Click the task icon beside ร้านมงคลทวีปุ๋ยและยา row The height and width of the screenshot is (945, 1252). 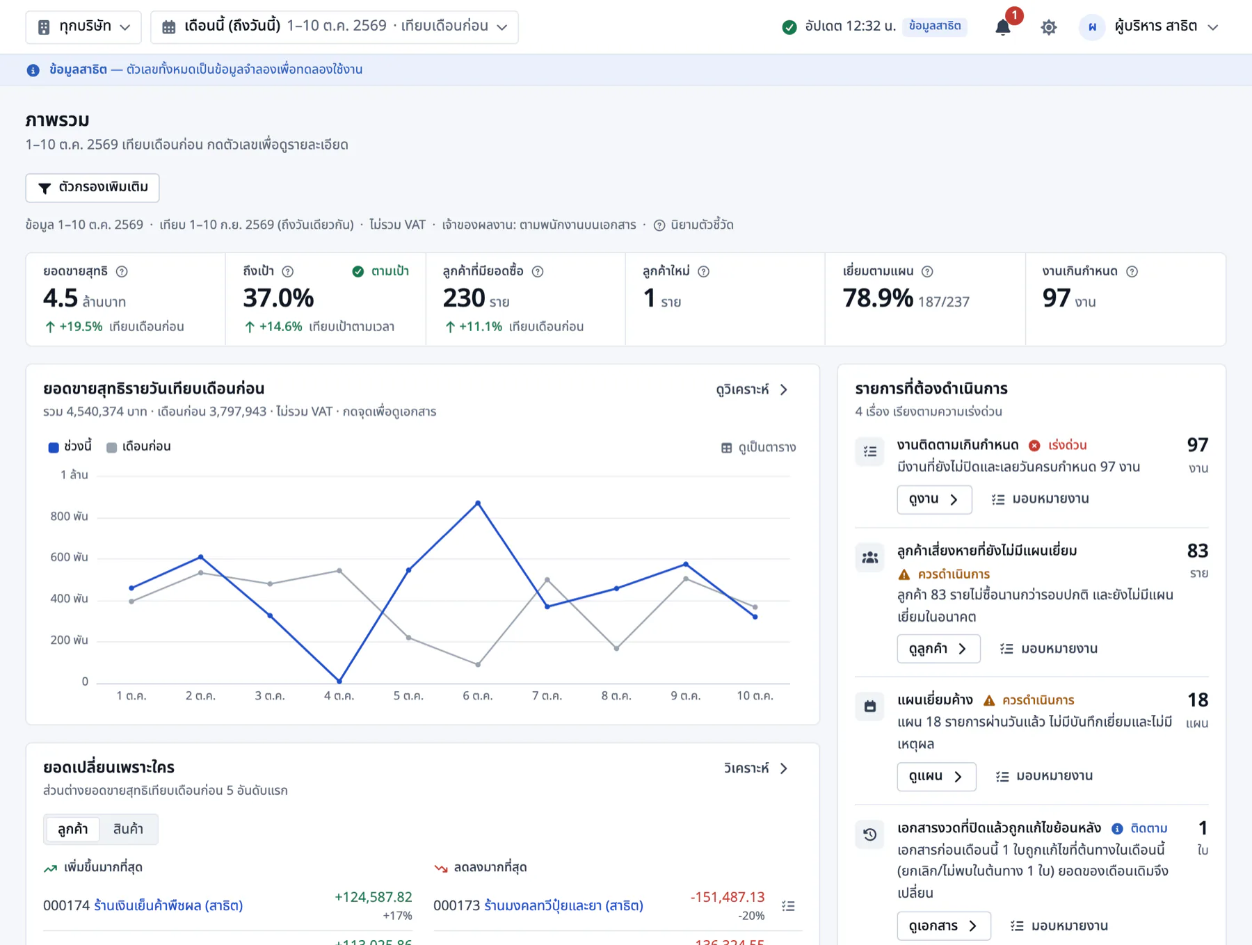(788, 905)
